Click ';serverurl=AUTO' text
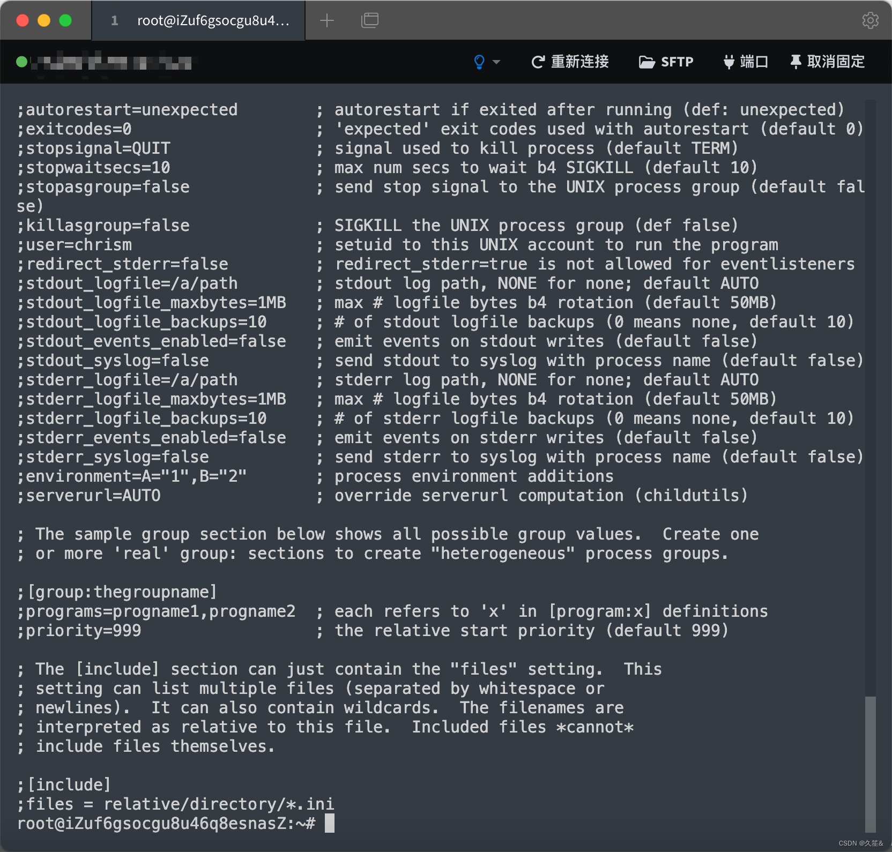This screenshot has height=852, width=892. point(88,495)
